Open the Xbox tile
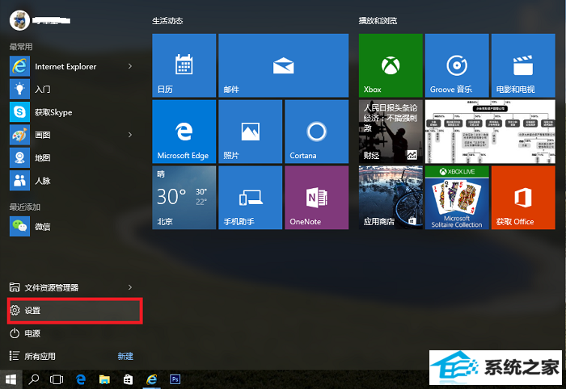 pyautogui.click(x=391, y=65)
